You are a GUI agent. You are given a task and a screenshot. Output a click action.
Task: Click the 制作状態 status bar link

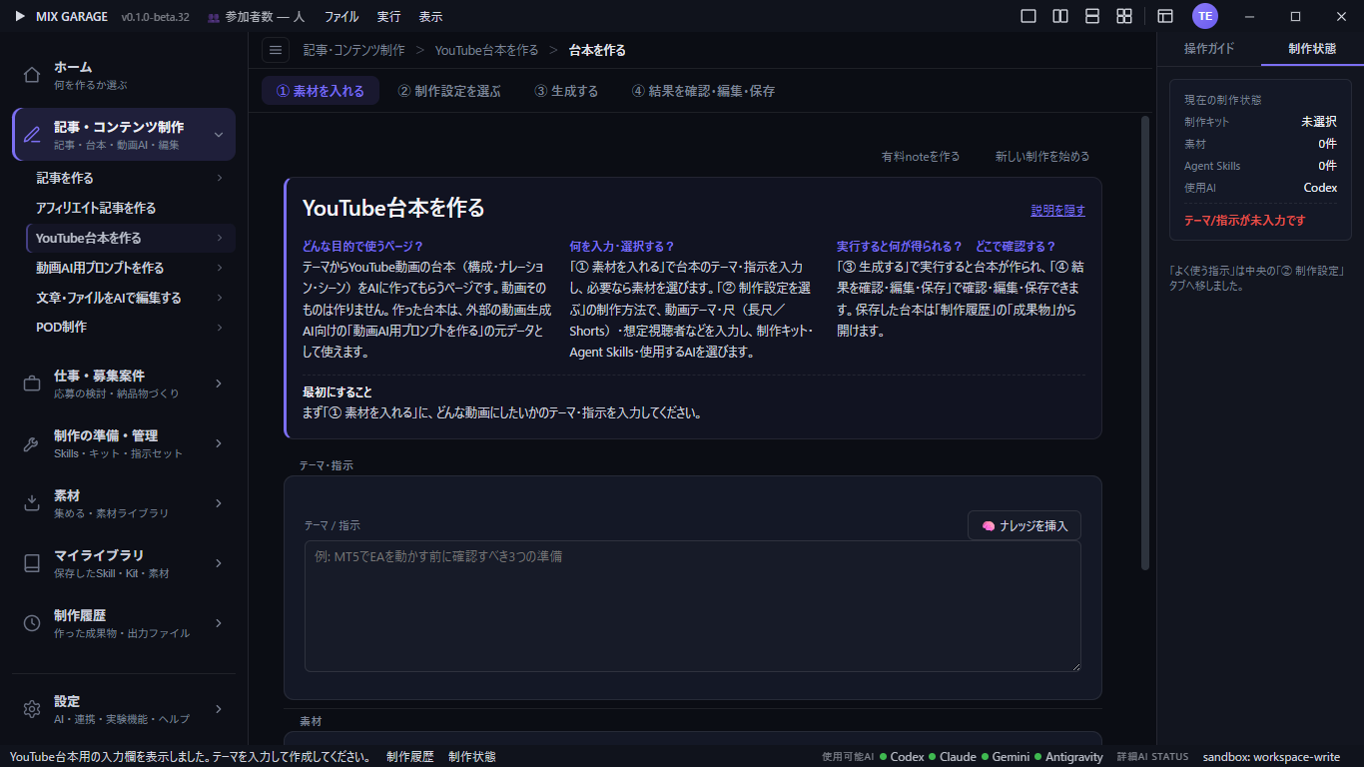tap(472, 757)
